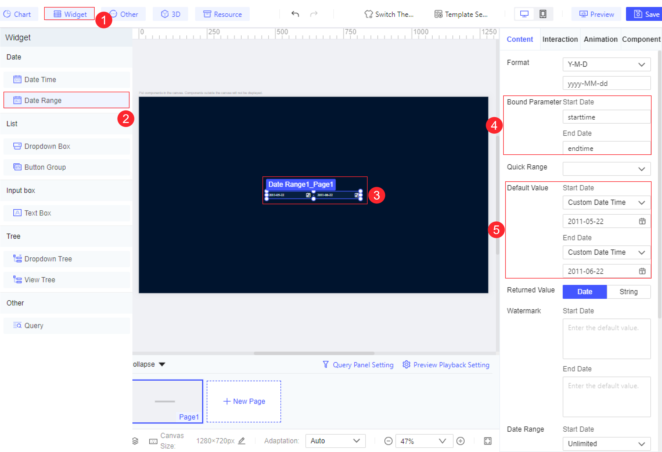This screenshot has height=452, width=662.
Task: Open the Resource tab
Action: (222, 14)
